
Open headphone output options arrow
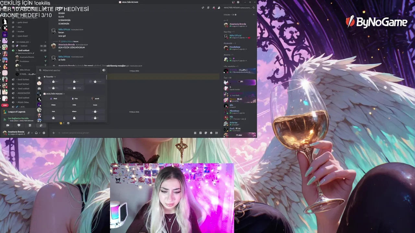point(40,133)
